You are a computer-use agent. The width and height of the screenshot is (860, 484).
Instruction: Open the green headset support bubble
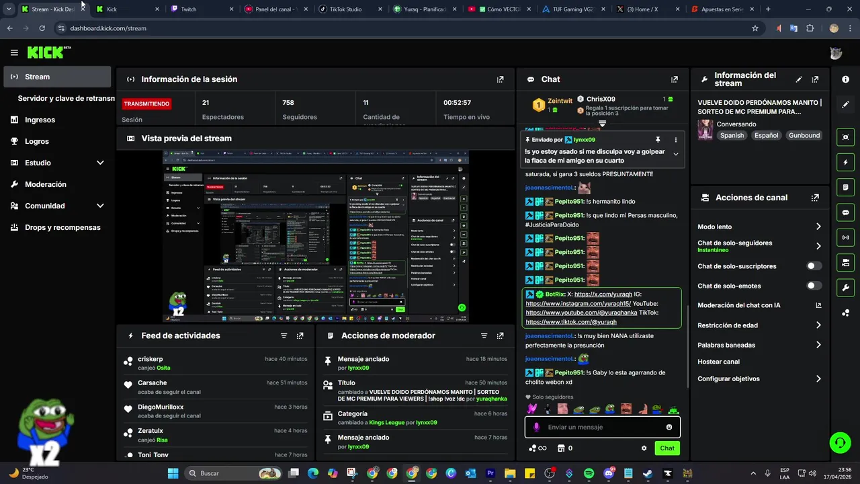[840, 442]
